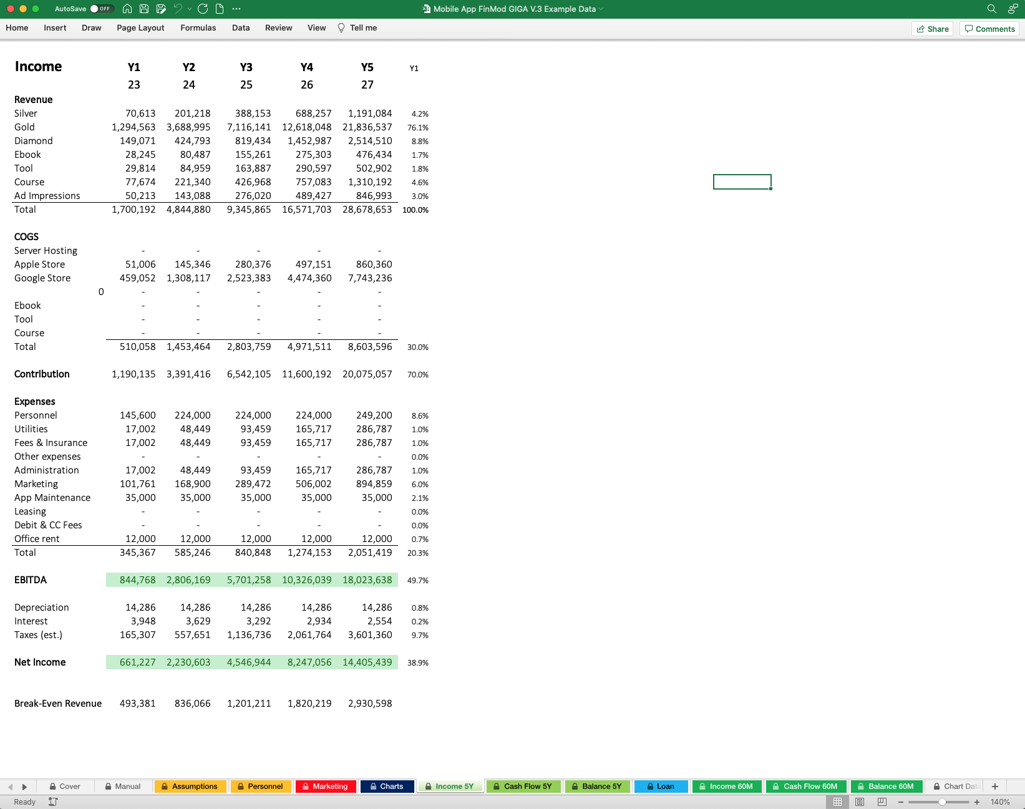Open the View ribbon tab

tap(317, 28)
